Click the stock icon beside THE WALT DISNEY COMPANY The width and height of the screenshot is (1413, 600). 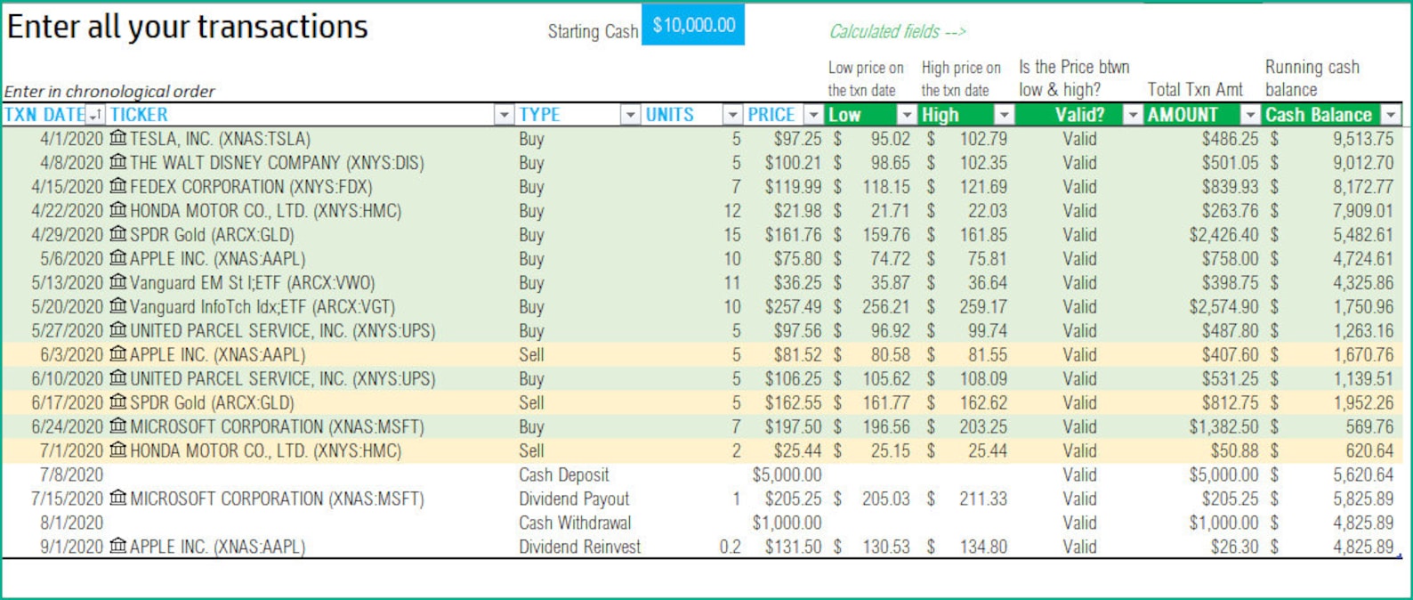pos(118,162)
